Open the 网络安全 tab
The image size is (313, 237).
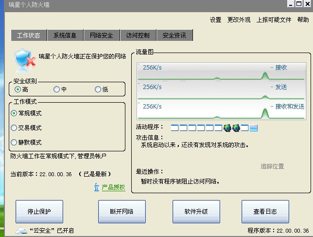coord(102,35)
